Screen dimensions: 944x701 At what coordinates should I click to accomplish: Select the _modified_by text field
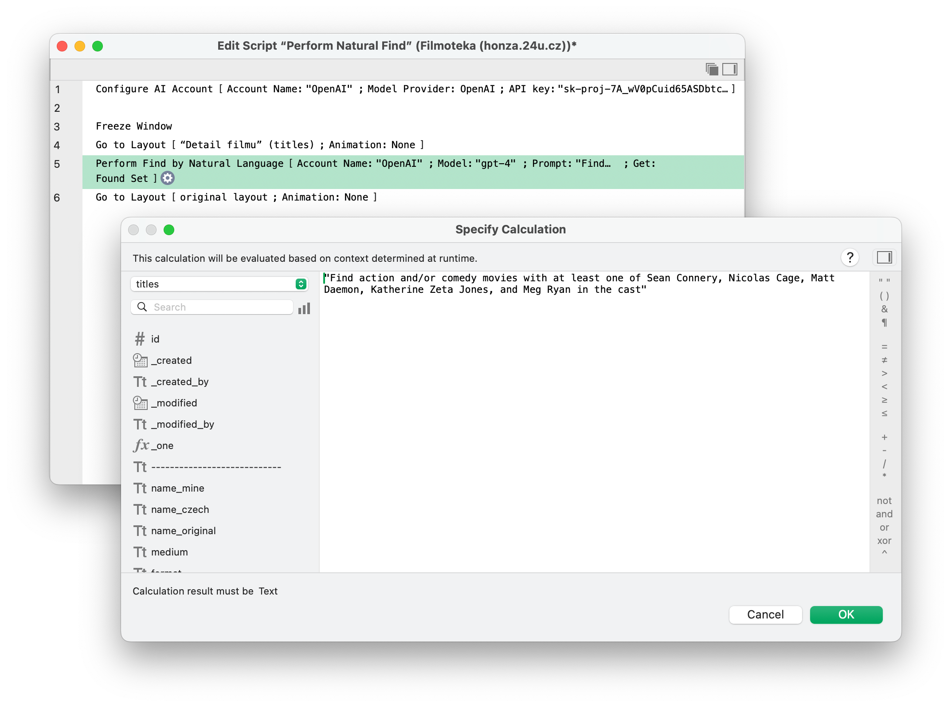pos(220,424)
